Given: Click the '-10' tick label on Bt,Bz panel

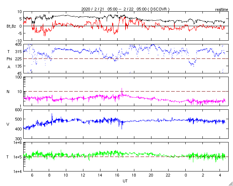Looking at the screenshot, I should tap(19, 41).
